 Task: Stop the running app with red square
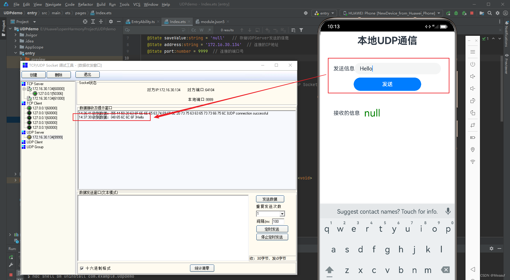coord(472,13)
